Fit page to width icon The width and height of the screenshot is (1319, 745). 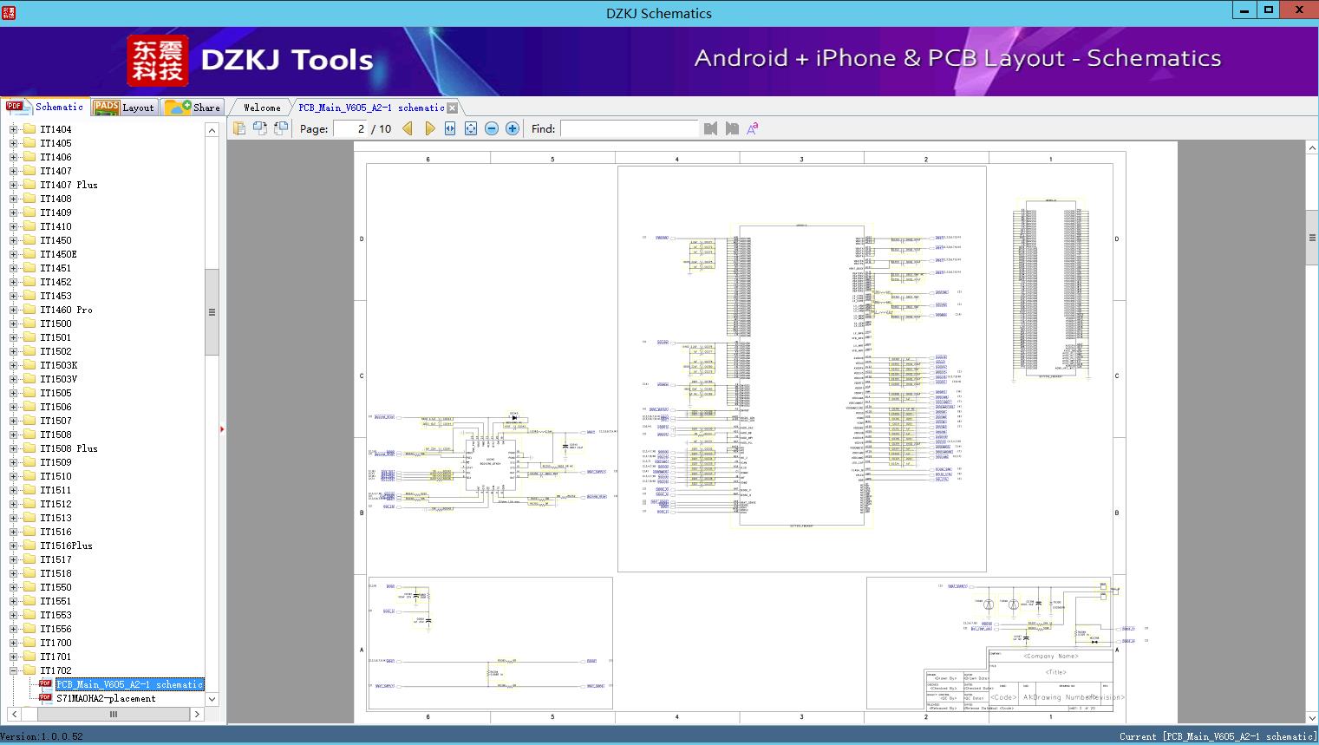[x=450, y=128]
